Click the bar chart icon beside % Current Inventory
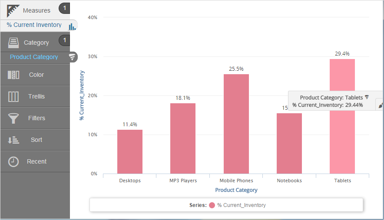 pyautogui.click(x=72, y=26)
